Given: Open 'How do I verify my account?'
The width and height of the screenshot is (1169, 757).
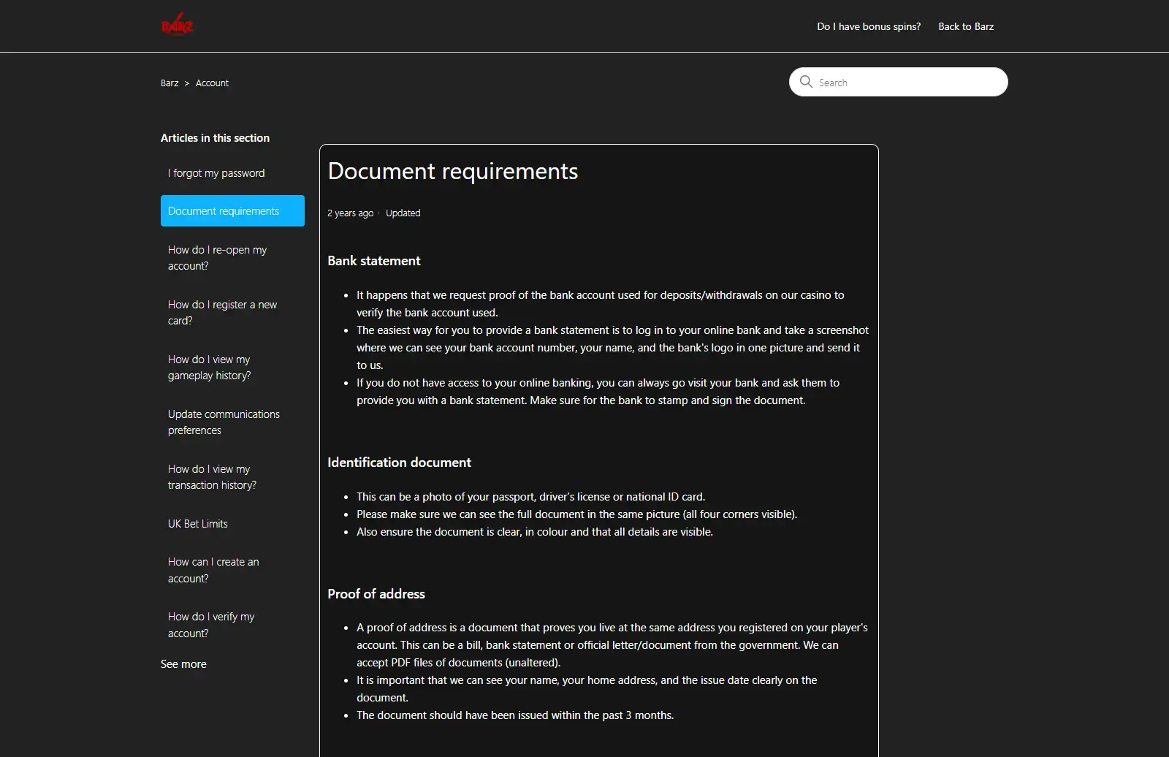Looking at the screenshot, I should (x=232, y=625).
